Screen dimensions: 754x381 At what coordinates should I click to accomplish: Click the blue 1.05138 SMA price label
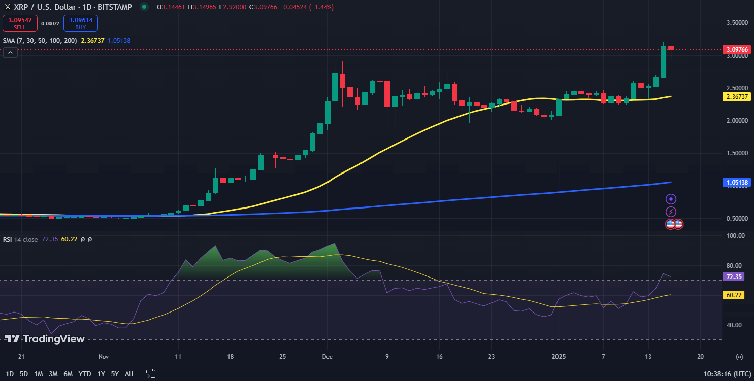pos(736,182)
